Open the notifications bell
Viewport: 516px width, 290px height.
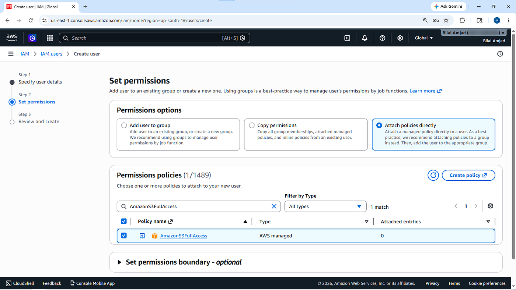click(365, 38)
